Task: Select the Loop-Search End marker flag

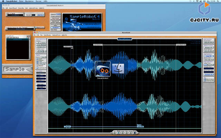Action: pos(181,45)
